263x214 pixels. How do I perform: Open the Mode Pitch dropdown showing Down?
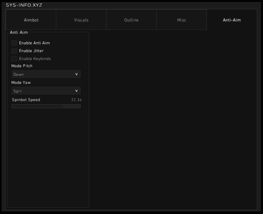pos(43,74)
